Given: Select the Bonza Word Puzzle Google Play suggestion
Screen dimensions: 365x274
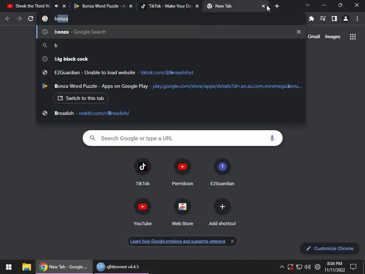Looking at the screenshot, I should pyautogui.click(x=171, y=86).
